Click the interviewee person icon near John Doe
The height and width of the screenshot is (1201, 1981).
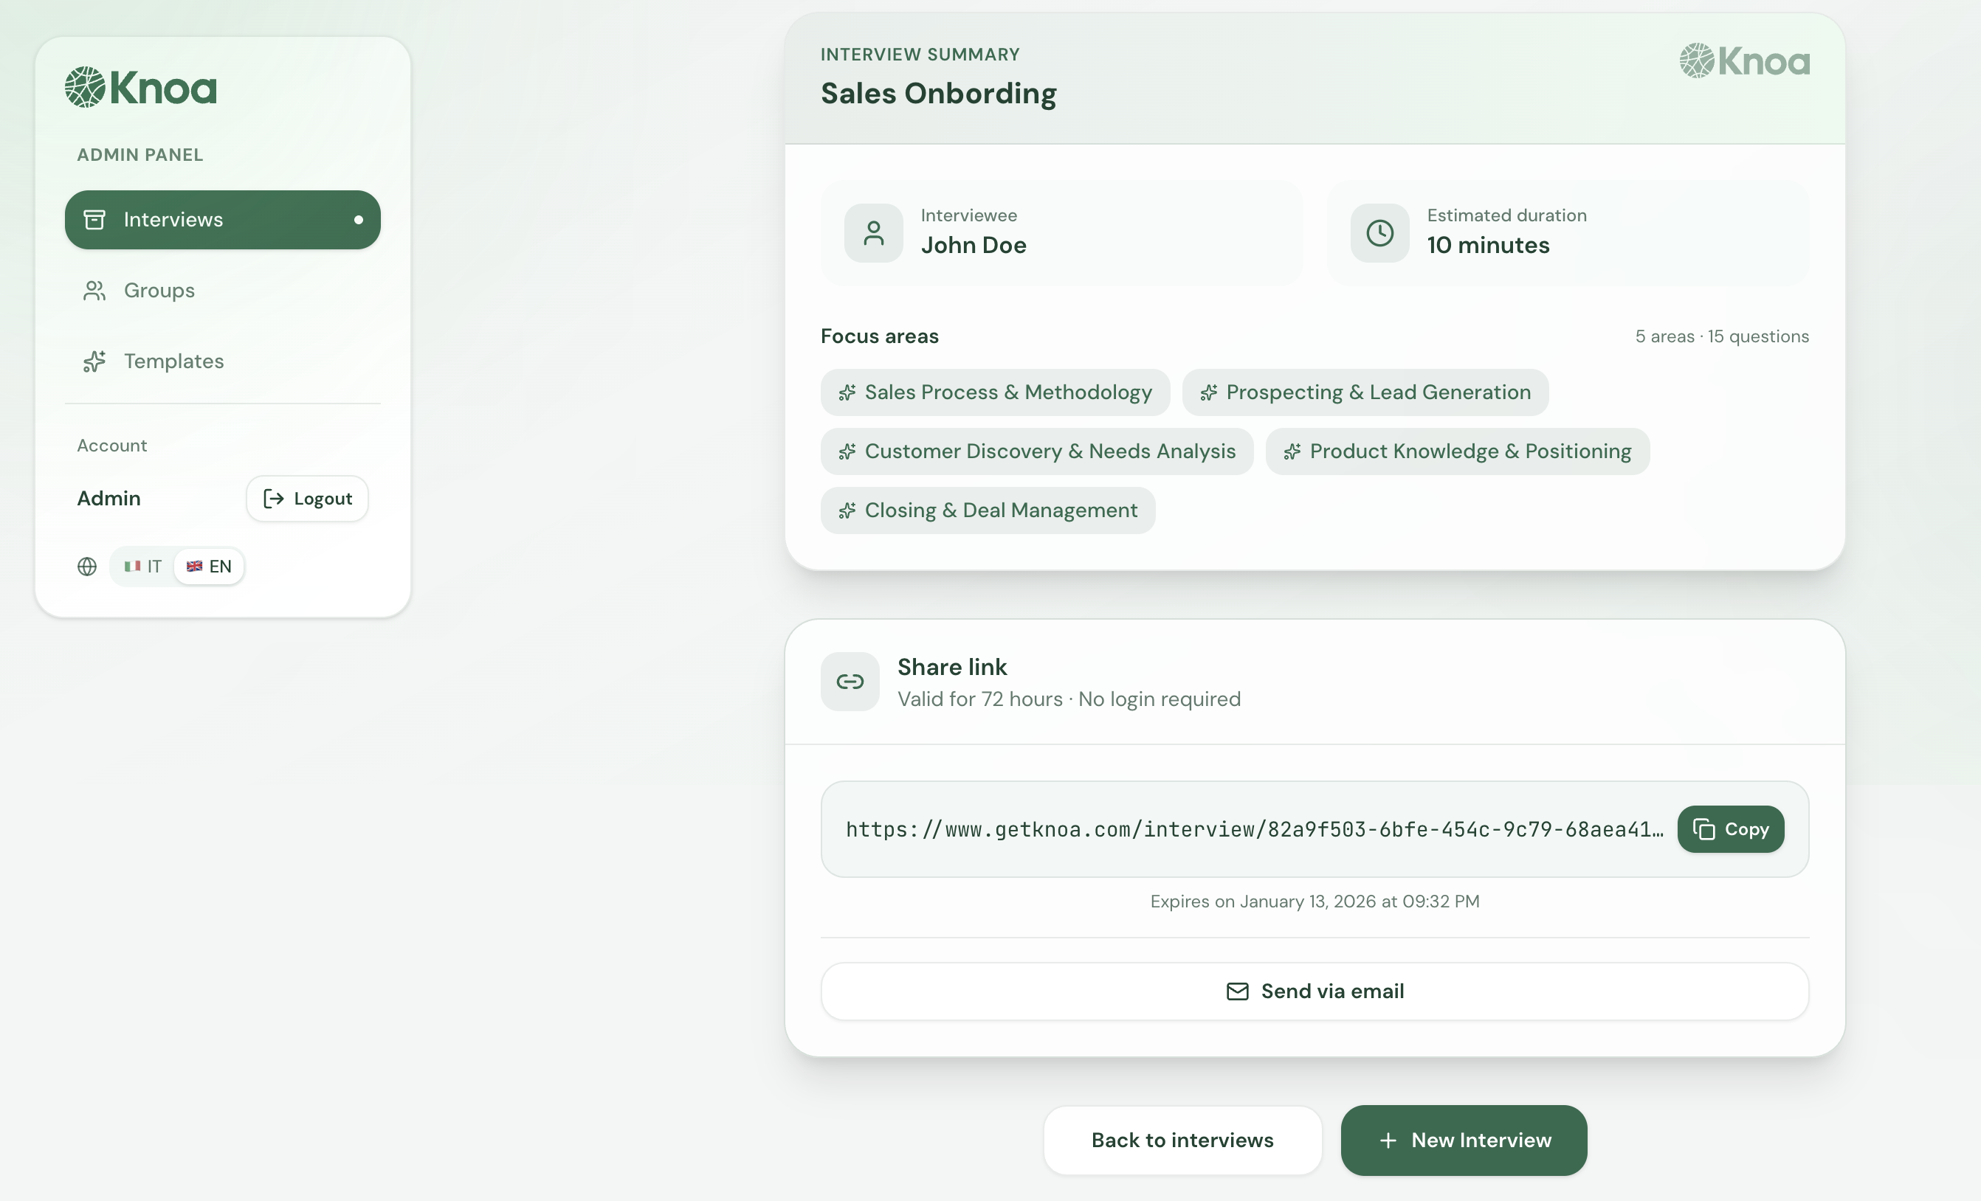tap(873, 233)
